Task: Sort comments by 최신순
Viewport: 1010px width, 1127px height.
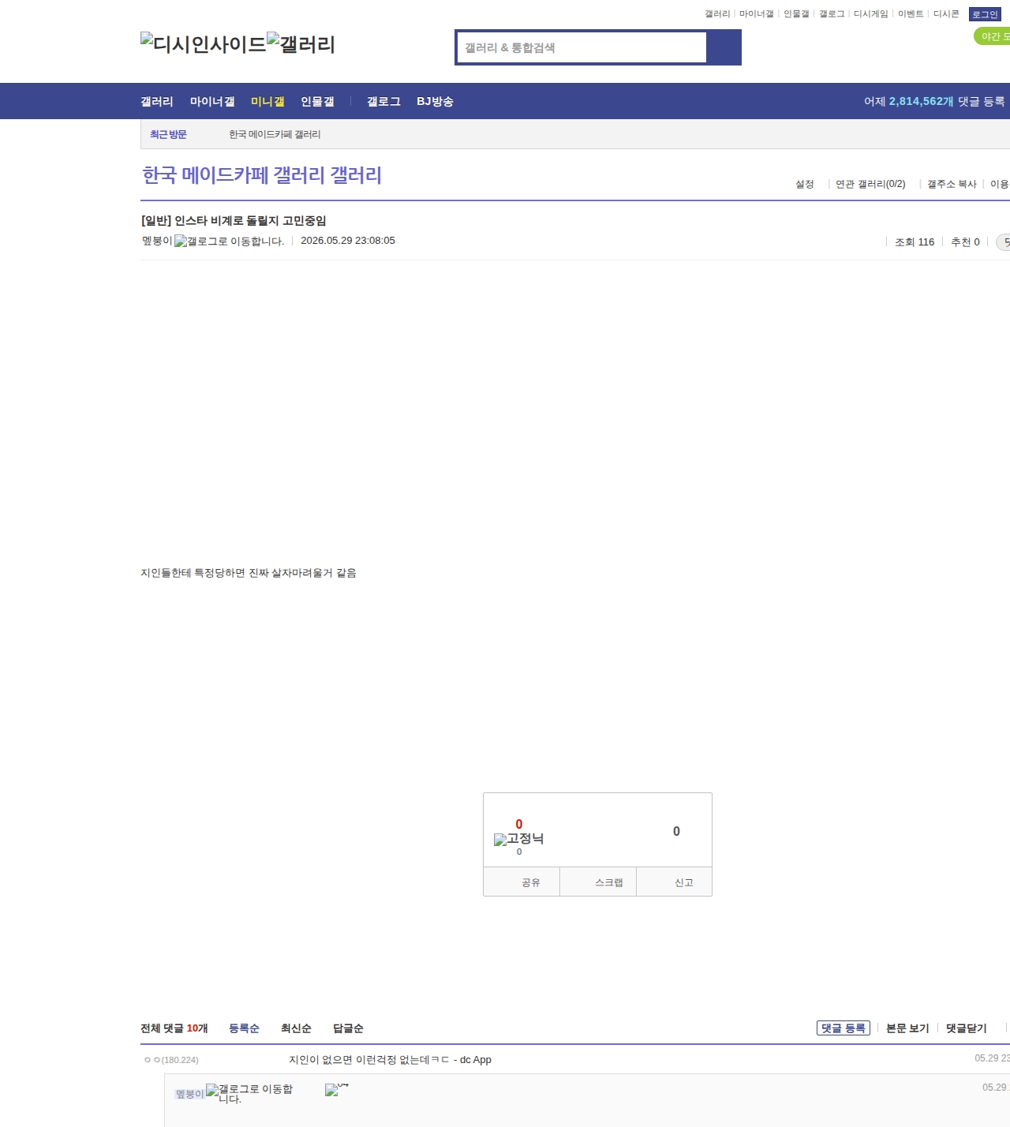Action: [296, 1028]
